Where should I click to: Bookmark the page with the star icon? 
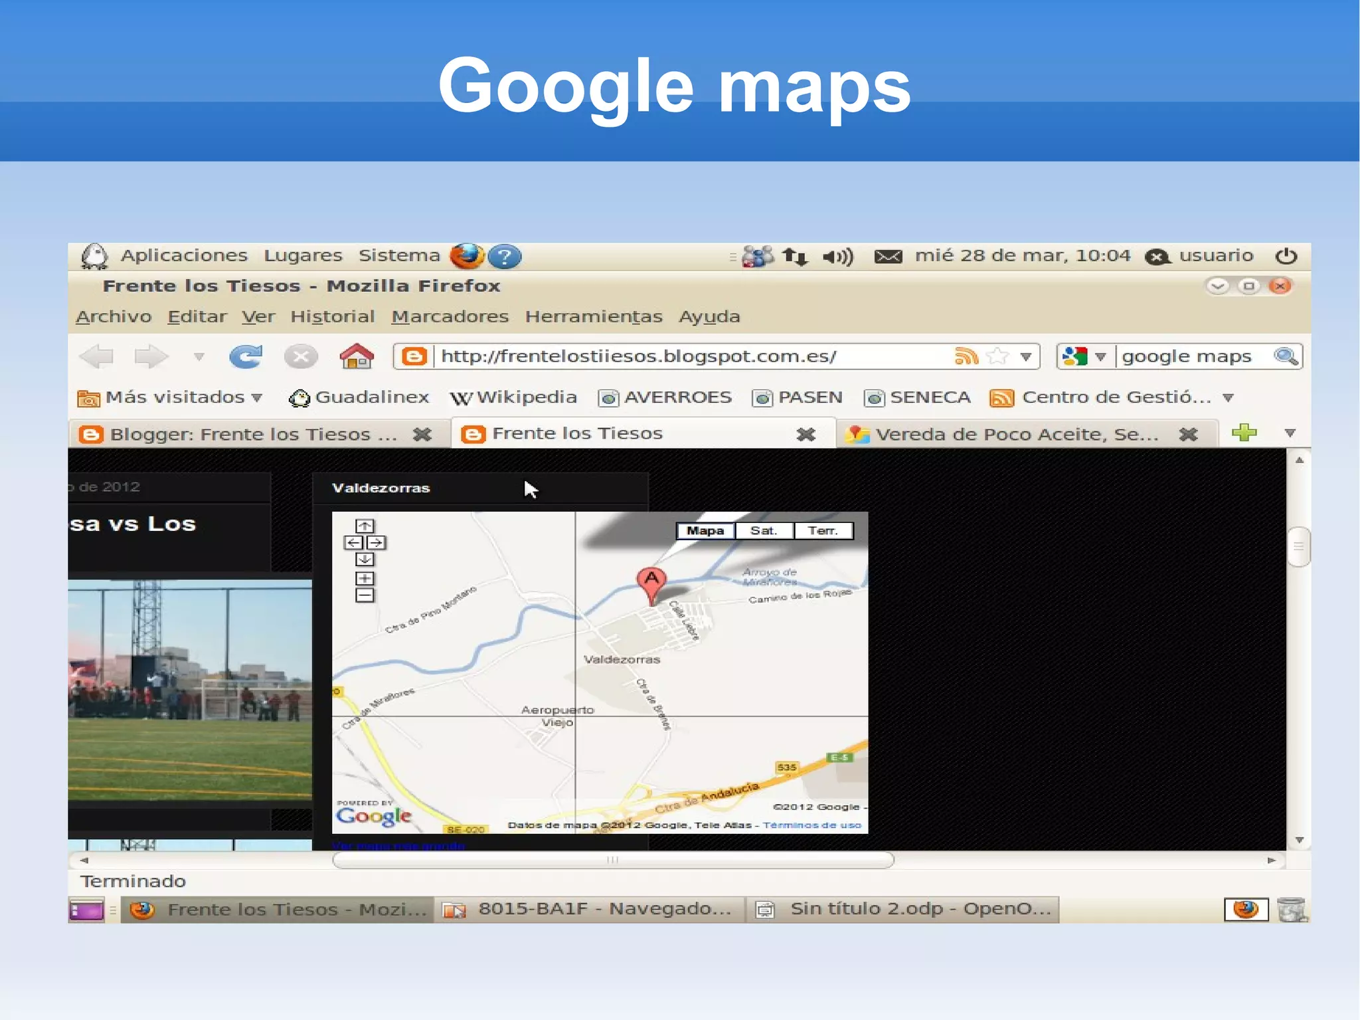997,357
